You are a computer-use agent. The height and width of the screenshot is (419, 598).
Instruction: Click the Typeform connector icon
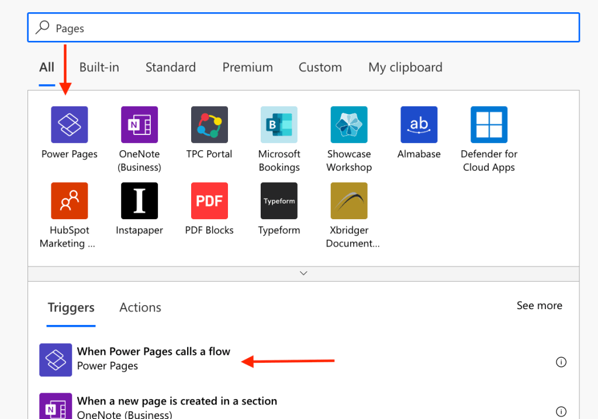pos(279,200)
